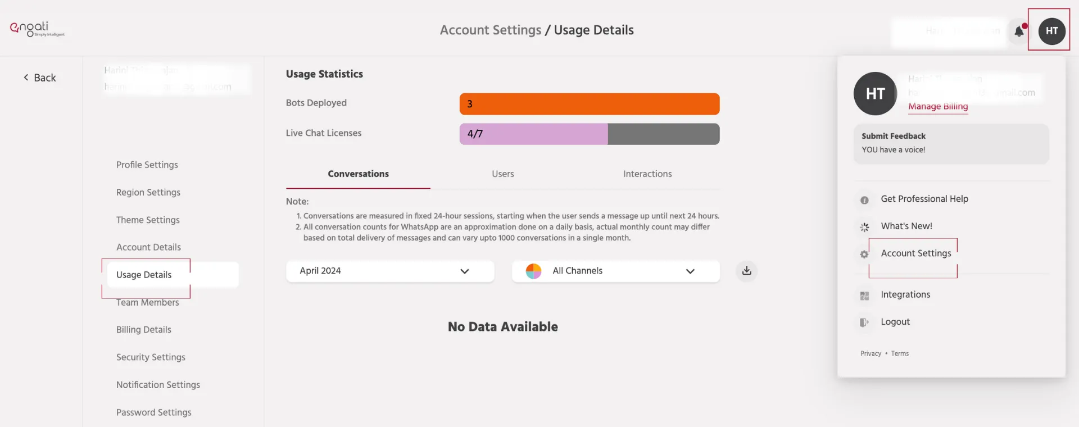
Task: Open Security Settings in sidebar
Action: (x=151, y=357)
